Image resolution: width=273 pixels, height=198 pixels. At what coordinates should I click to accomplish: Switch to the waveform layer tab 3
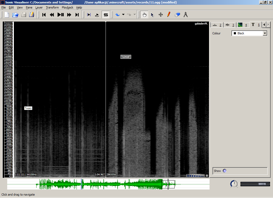230,25
